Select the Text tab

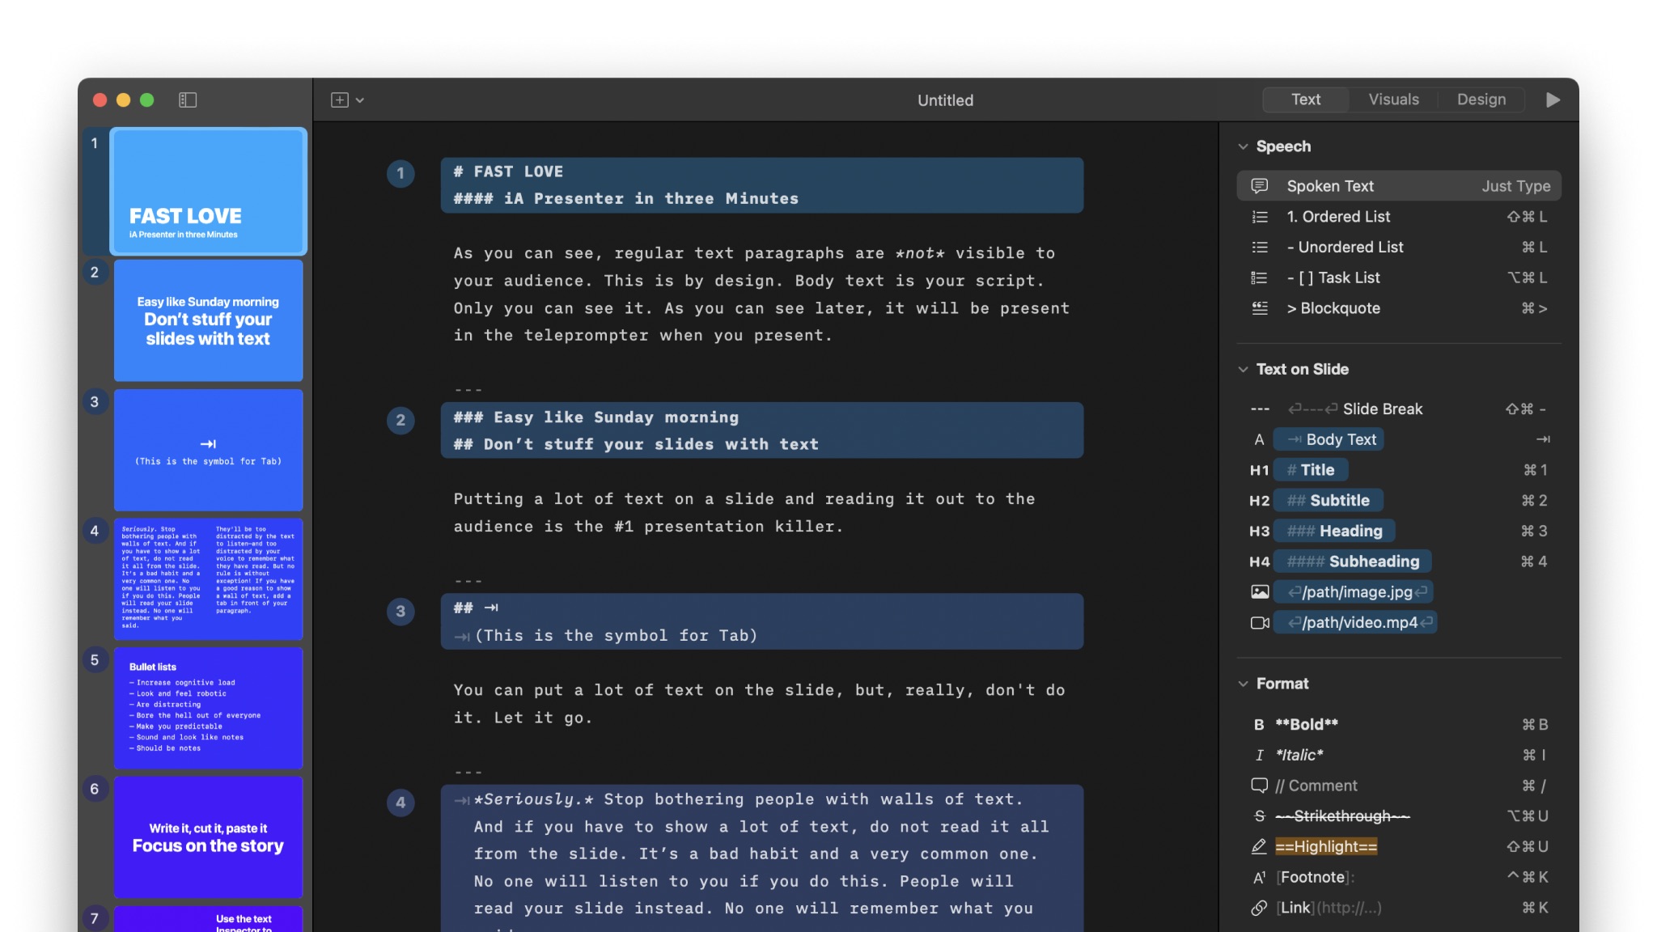click(x=1305, y=100)
